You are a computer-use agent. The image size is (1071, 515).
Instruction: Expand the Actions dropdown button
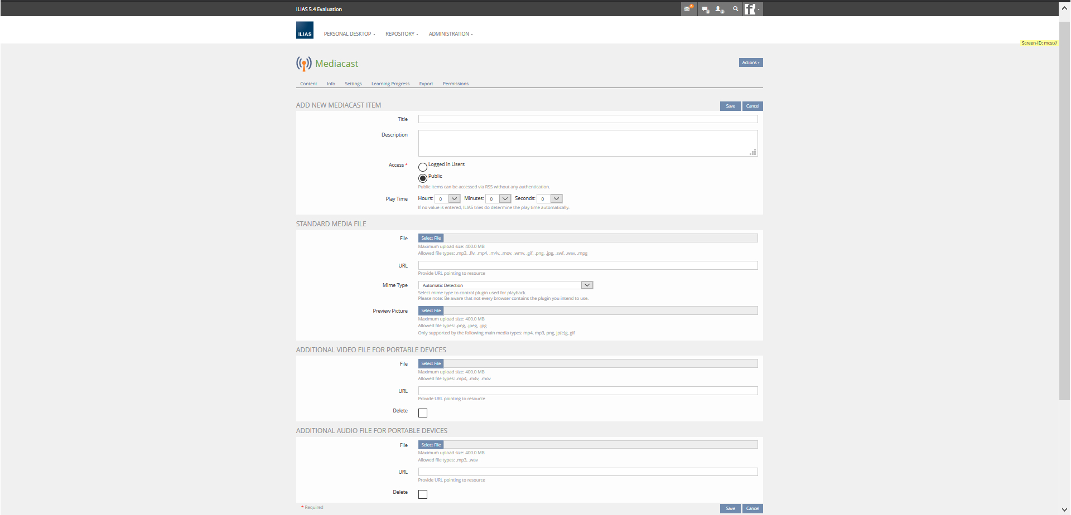[x=751, y=62]
